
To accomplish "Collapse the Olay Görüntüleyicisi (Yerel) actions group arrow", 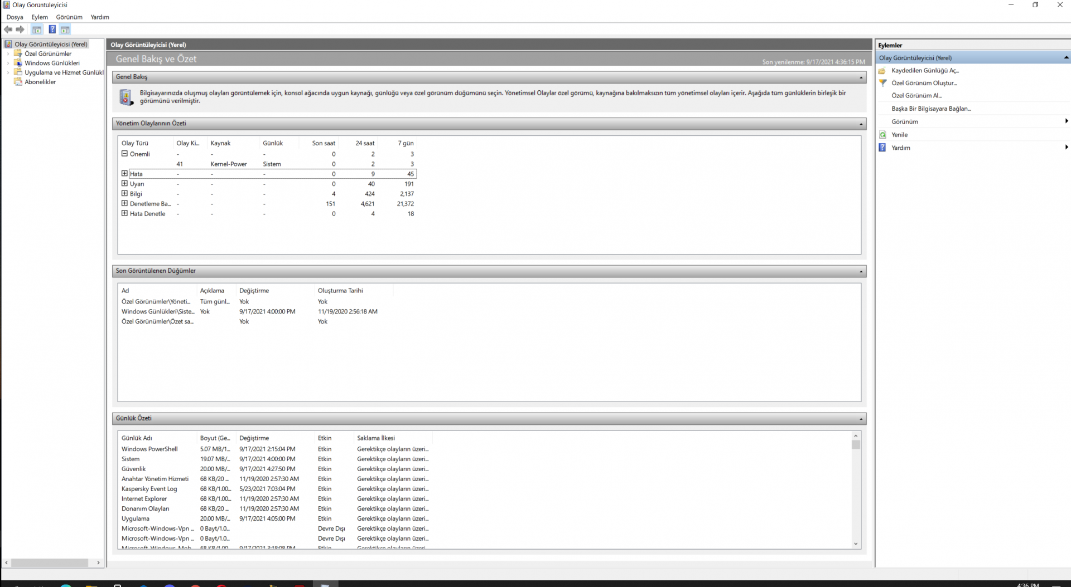I will pos(1066,57).
